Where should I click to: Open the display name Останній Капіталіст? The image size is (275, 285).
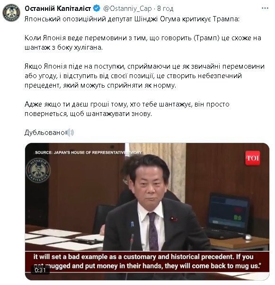[x=58, y=9]
